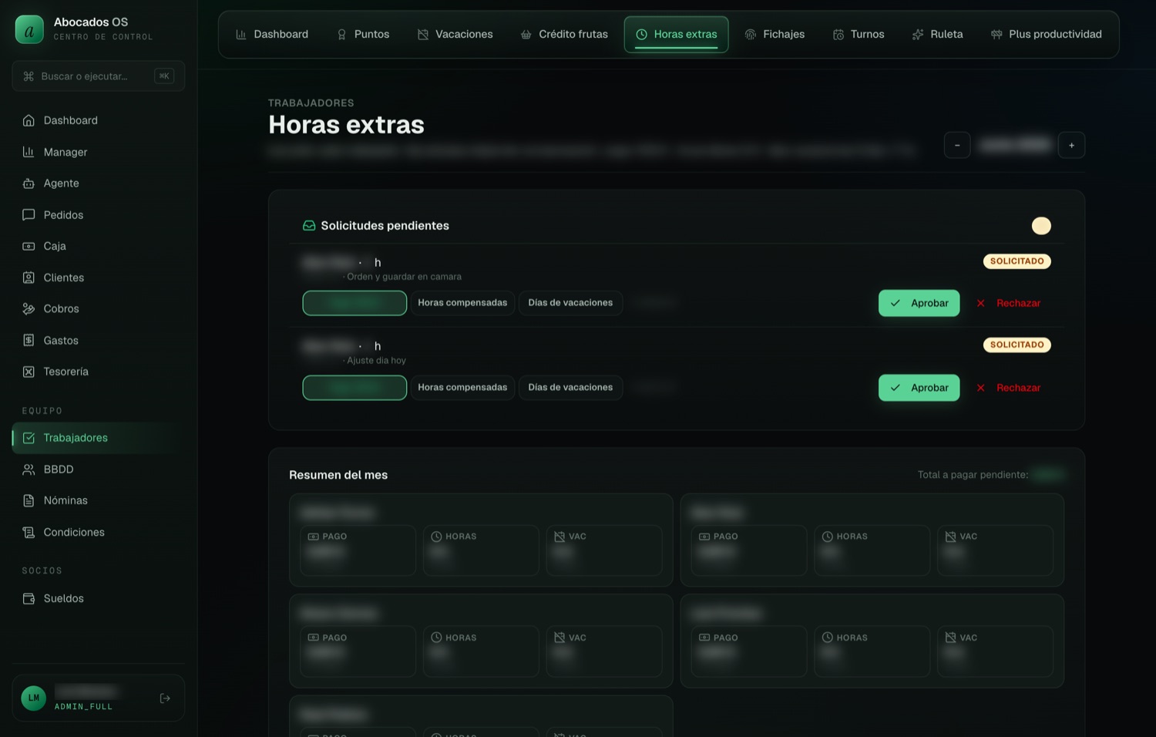Click the wallet icon next to Sueldos
This screenshot has height=737, width=1156.
[x=29, y=598]
